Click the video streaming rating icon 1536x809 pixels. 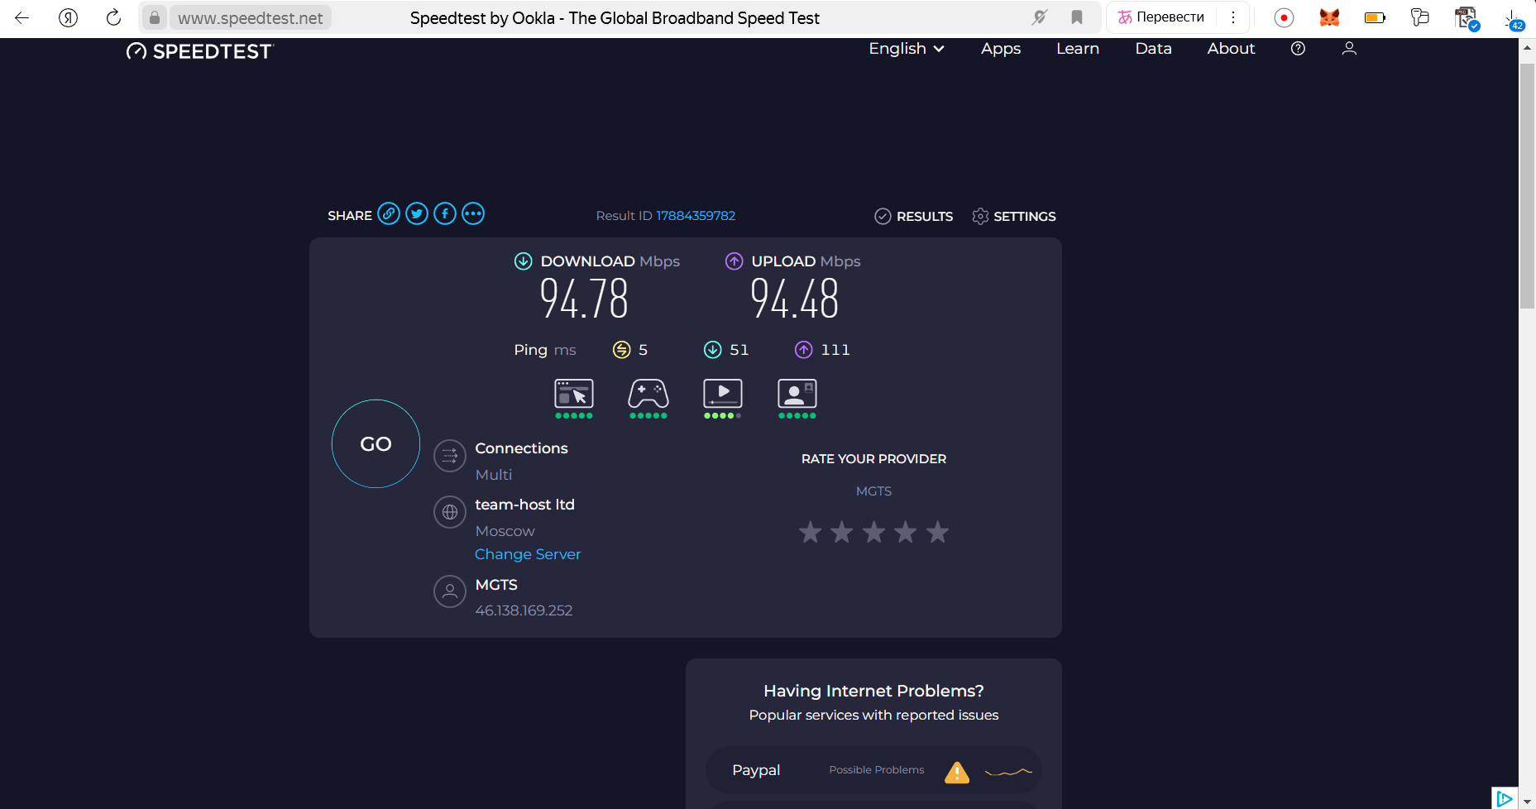point(723,394)
